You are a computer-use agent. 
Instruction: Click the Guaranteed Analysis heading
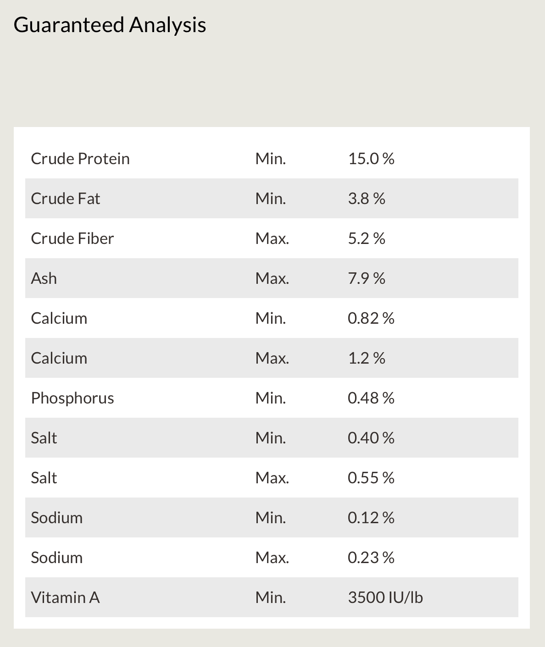110,25
